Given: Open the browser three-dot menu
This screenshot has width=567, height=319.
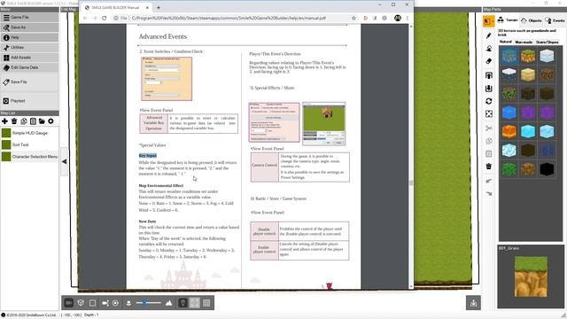Looking at the screenshot, I should 408,18.
